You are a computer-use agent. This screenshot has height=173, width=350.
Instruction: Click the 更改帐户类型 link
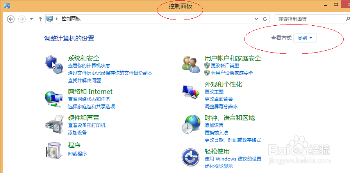[225, 66]
